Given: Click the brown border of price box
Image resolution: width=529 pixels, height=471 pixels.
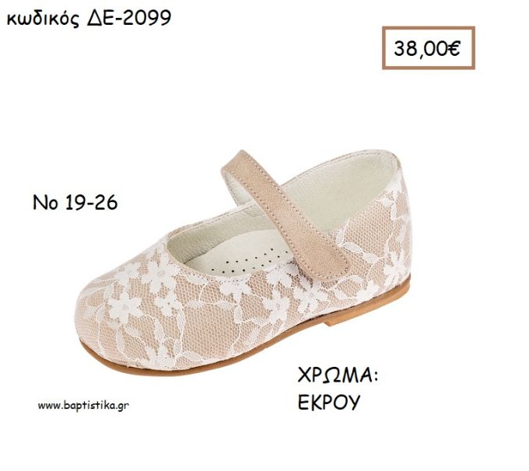Looking at the screenshot, I should click(x=429, y=28).
